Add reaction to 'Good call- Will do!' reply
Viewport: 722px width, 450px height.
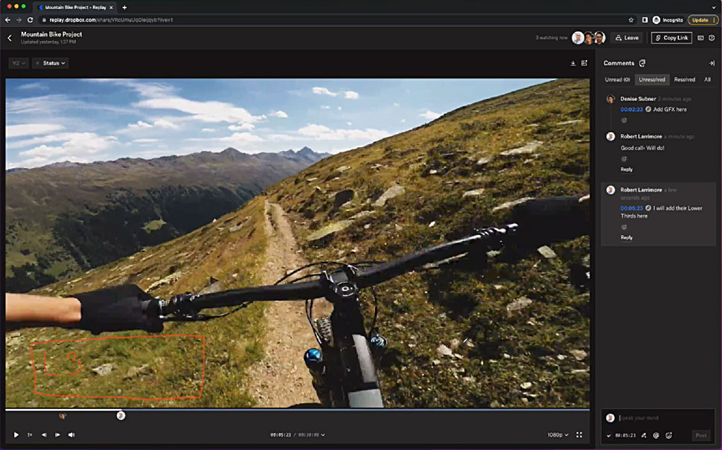point(624,158)
